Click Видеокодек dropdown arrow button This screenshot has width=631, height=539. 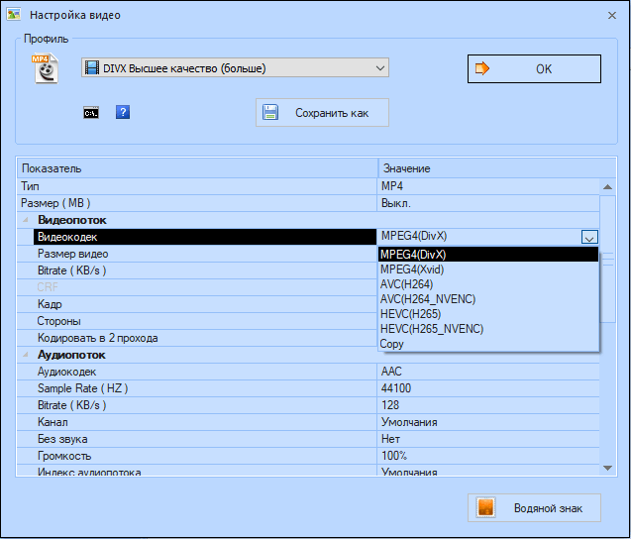tap(589, 237)
